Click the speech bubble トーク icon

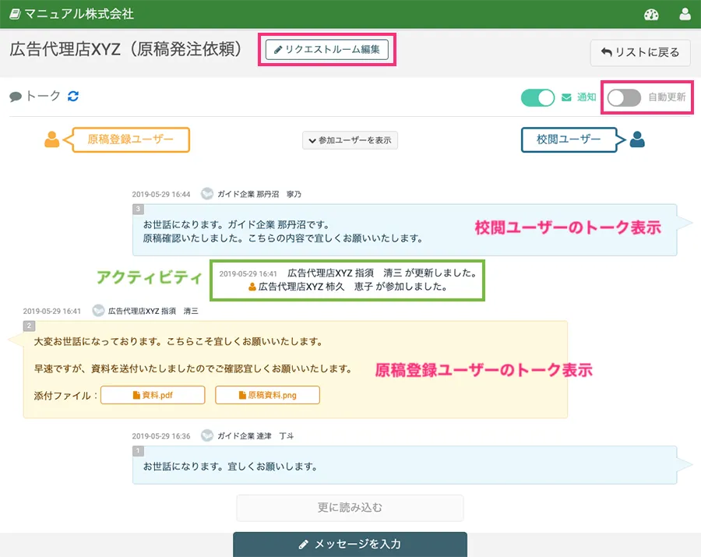16,97
